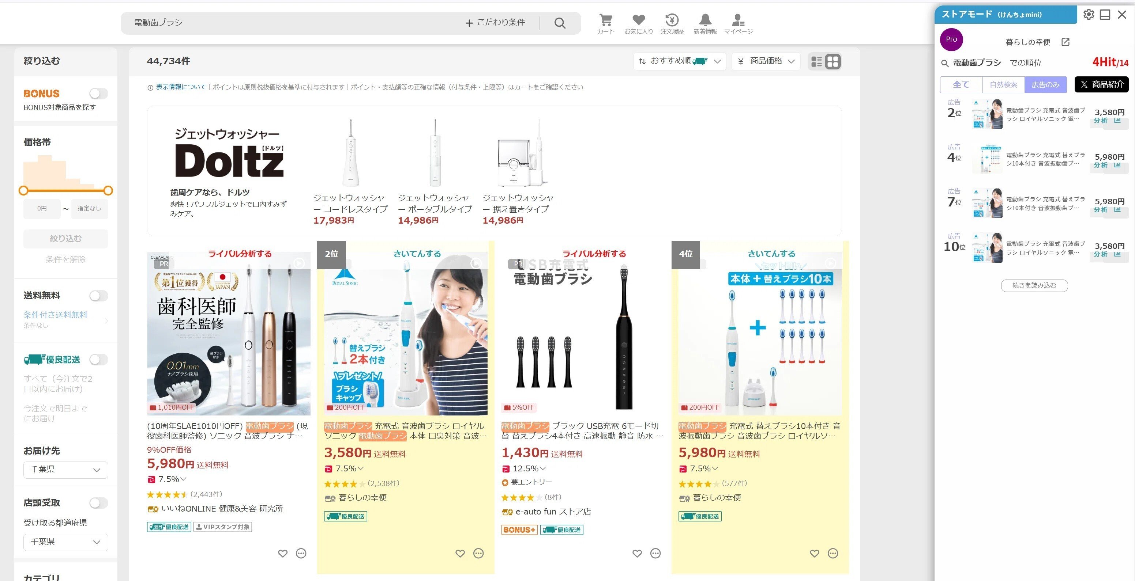Click the 続きを読み込む load-more button

point(1034,285)
